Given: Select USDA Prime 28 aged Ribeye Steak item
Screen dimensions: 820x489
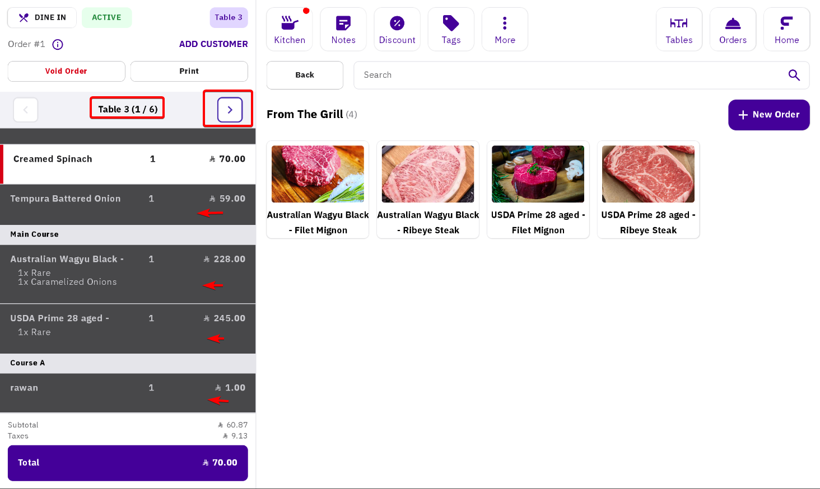Looking at the screenshot, I should point(648,190).
